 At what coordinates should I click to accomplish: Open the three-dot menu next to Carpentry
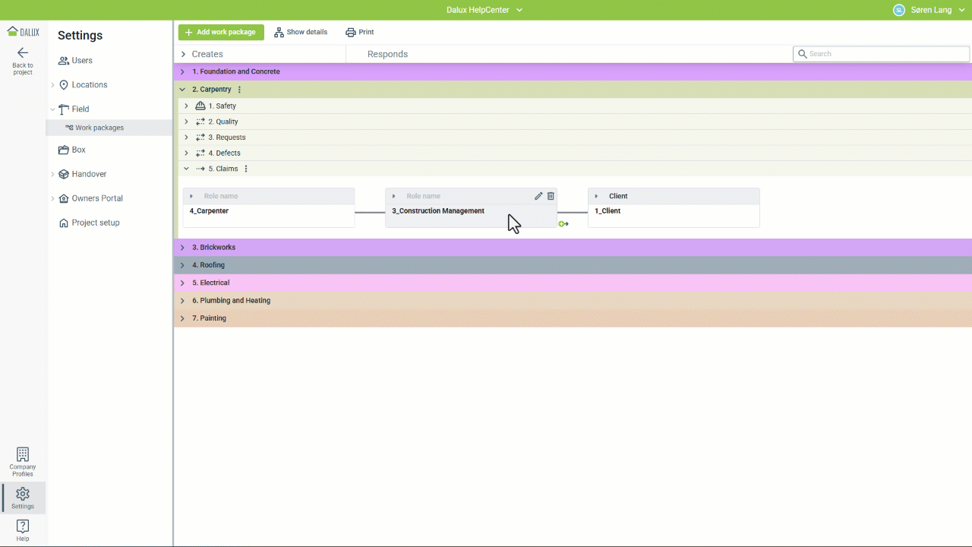[x=240, y=90]
